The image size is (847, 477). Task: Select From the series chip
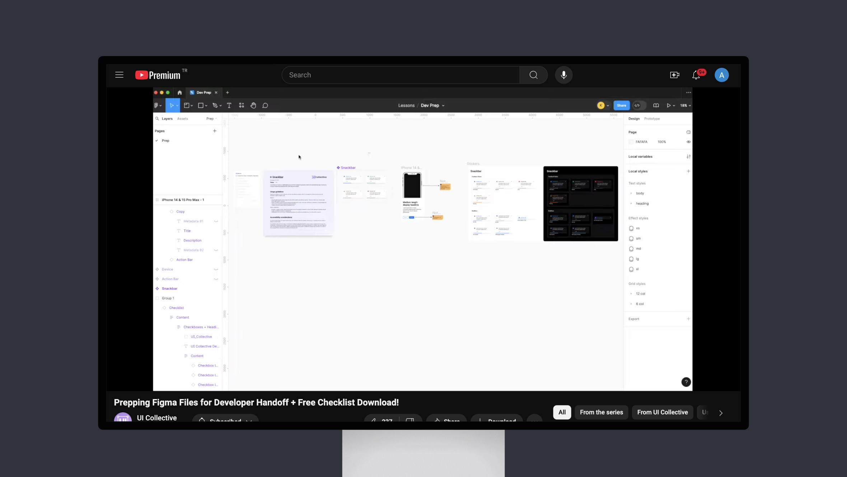601,412
